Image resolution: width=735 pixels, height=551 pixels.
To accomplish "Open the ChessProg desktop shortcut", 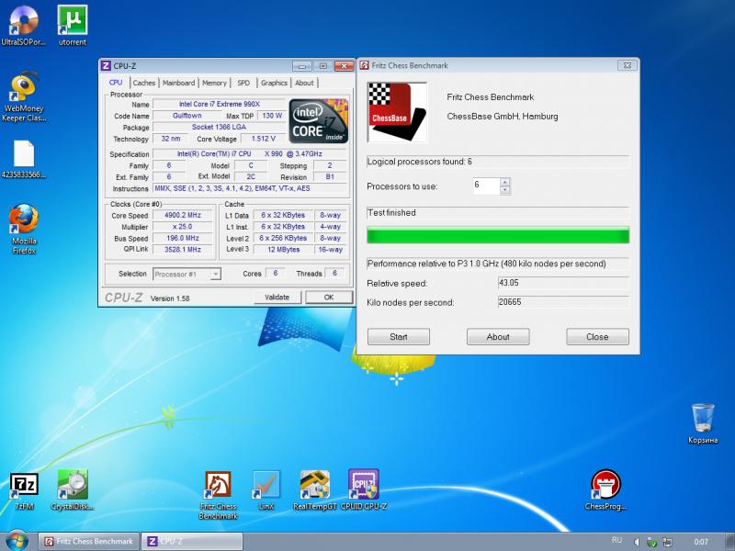I will (x=605, y=486).
